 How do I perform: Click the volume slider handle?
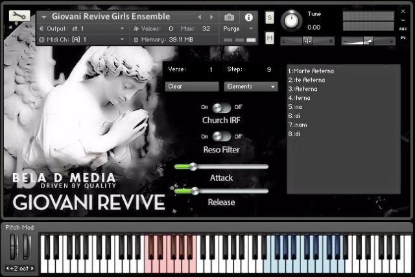click(368, 41)
